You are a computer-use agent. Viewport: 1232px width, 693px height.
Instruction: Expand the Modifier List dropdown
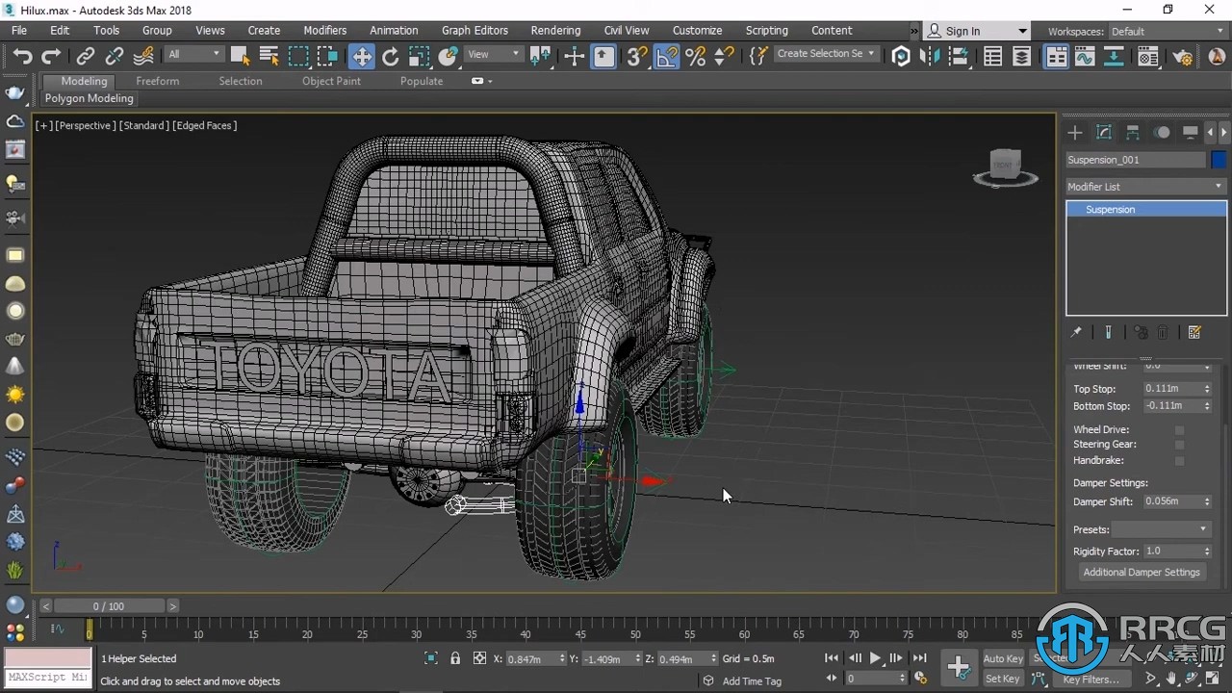pos(1145,187)
